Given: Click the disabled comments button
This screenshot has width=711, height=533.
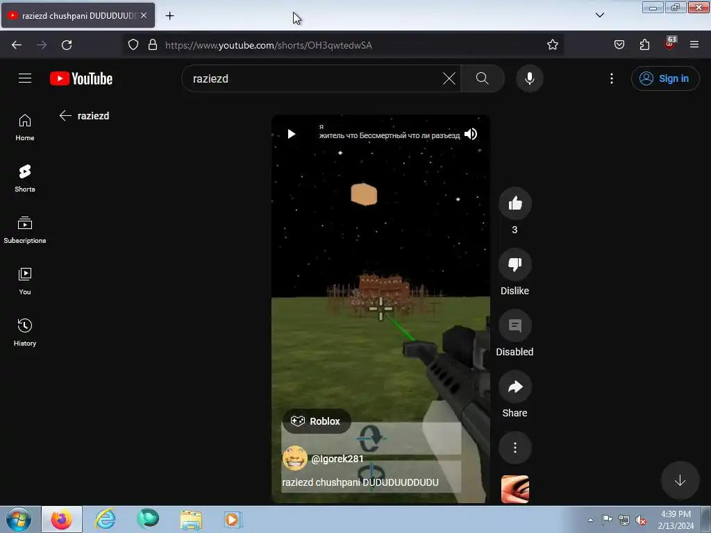Looking at the screenshot, I should click(x=515, y=325).
